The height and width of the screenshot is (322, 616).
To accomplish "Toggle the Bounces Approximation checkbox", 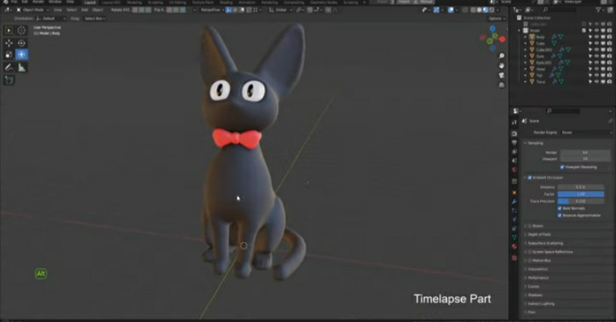I will point(560,215).
